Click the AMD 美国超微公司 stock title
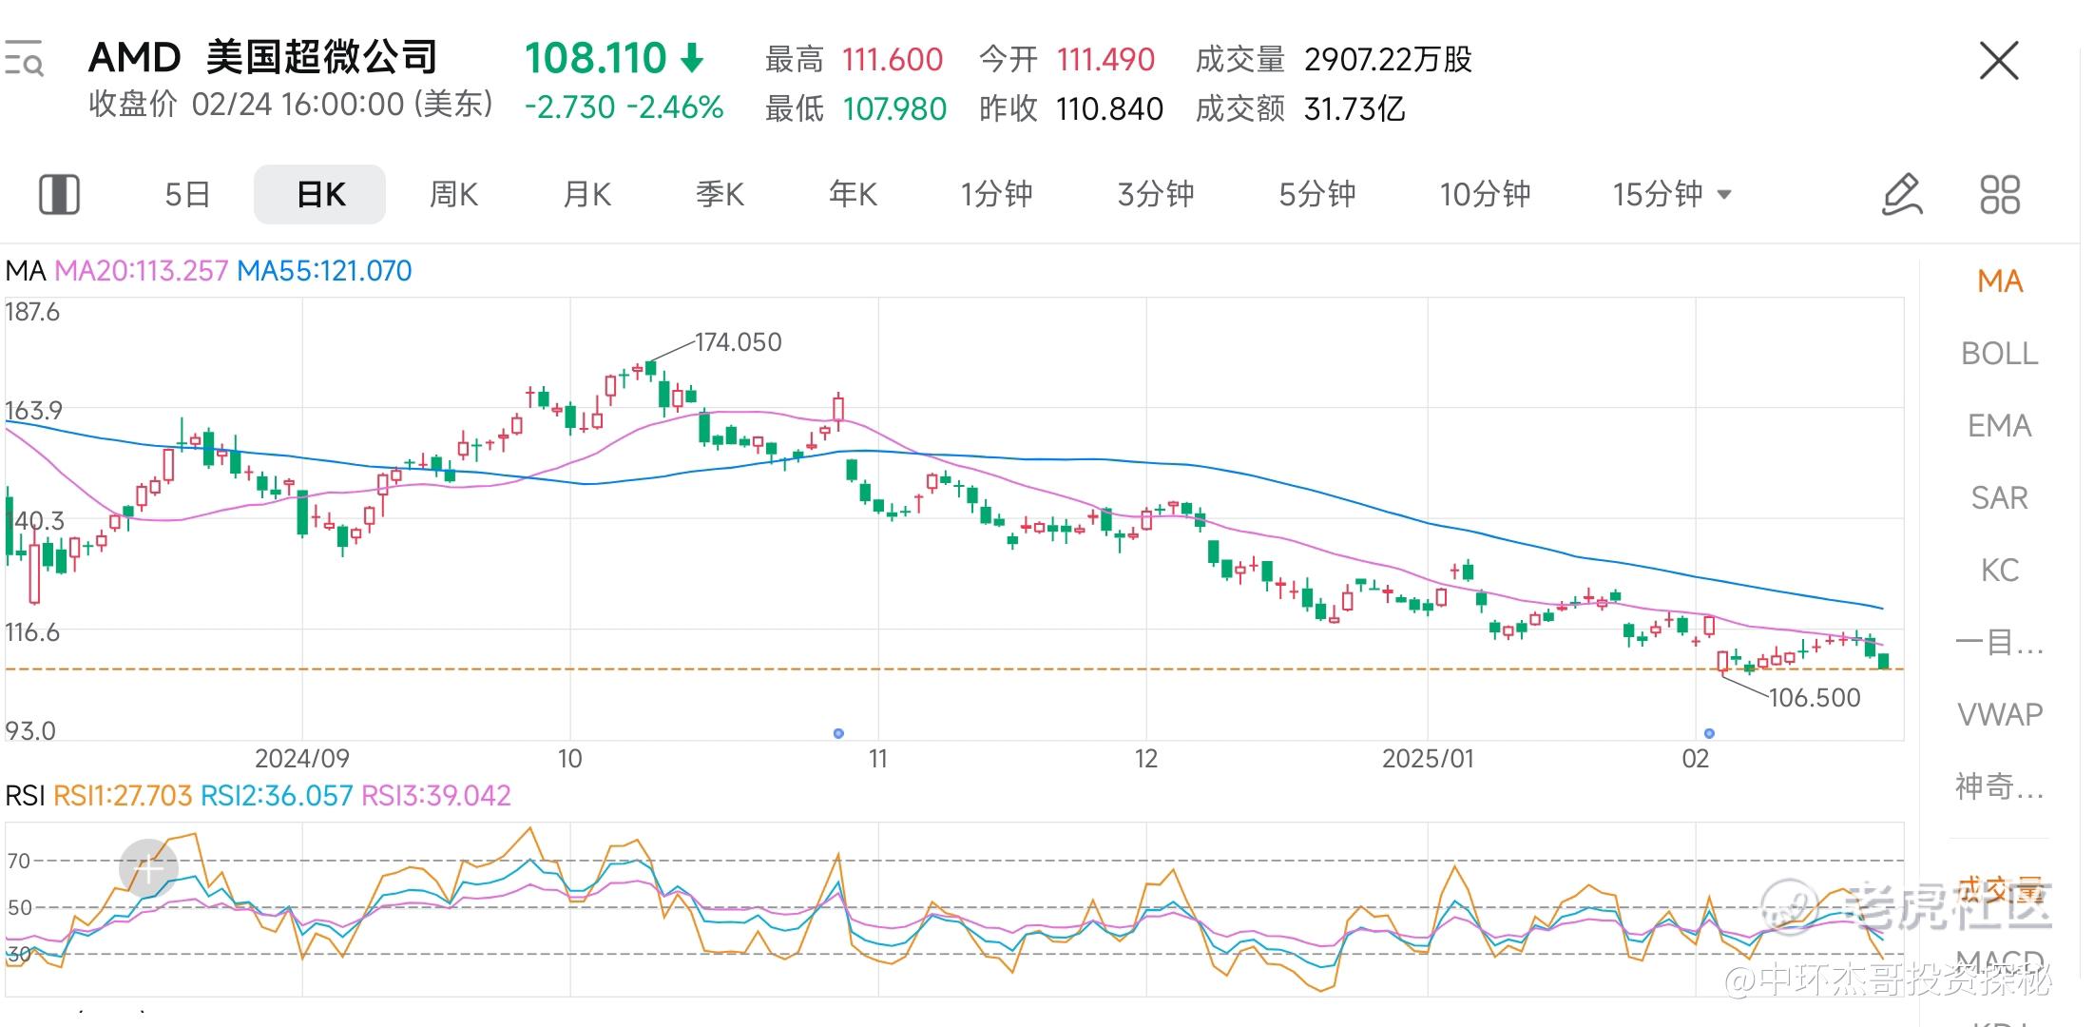 263,58
